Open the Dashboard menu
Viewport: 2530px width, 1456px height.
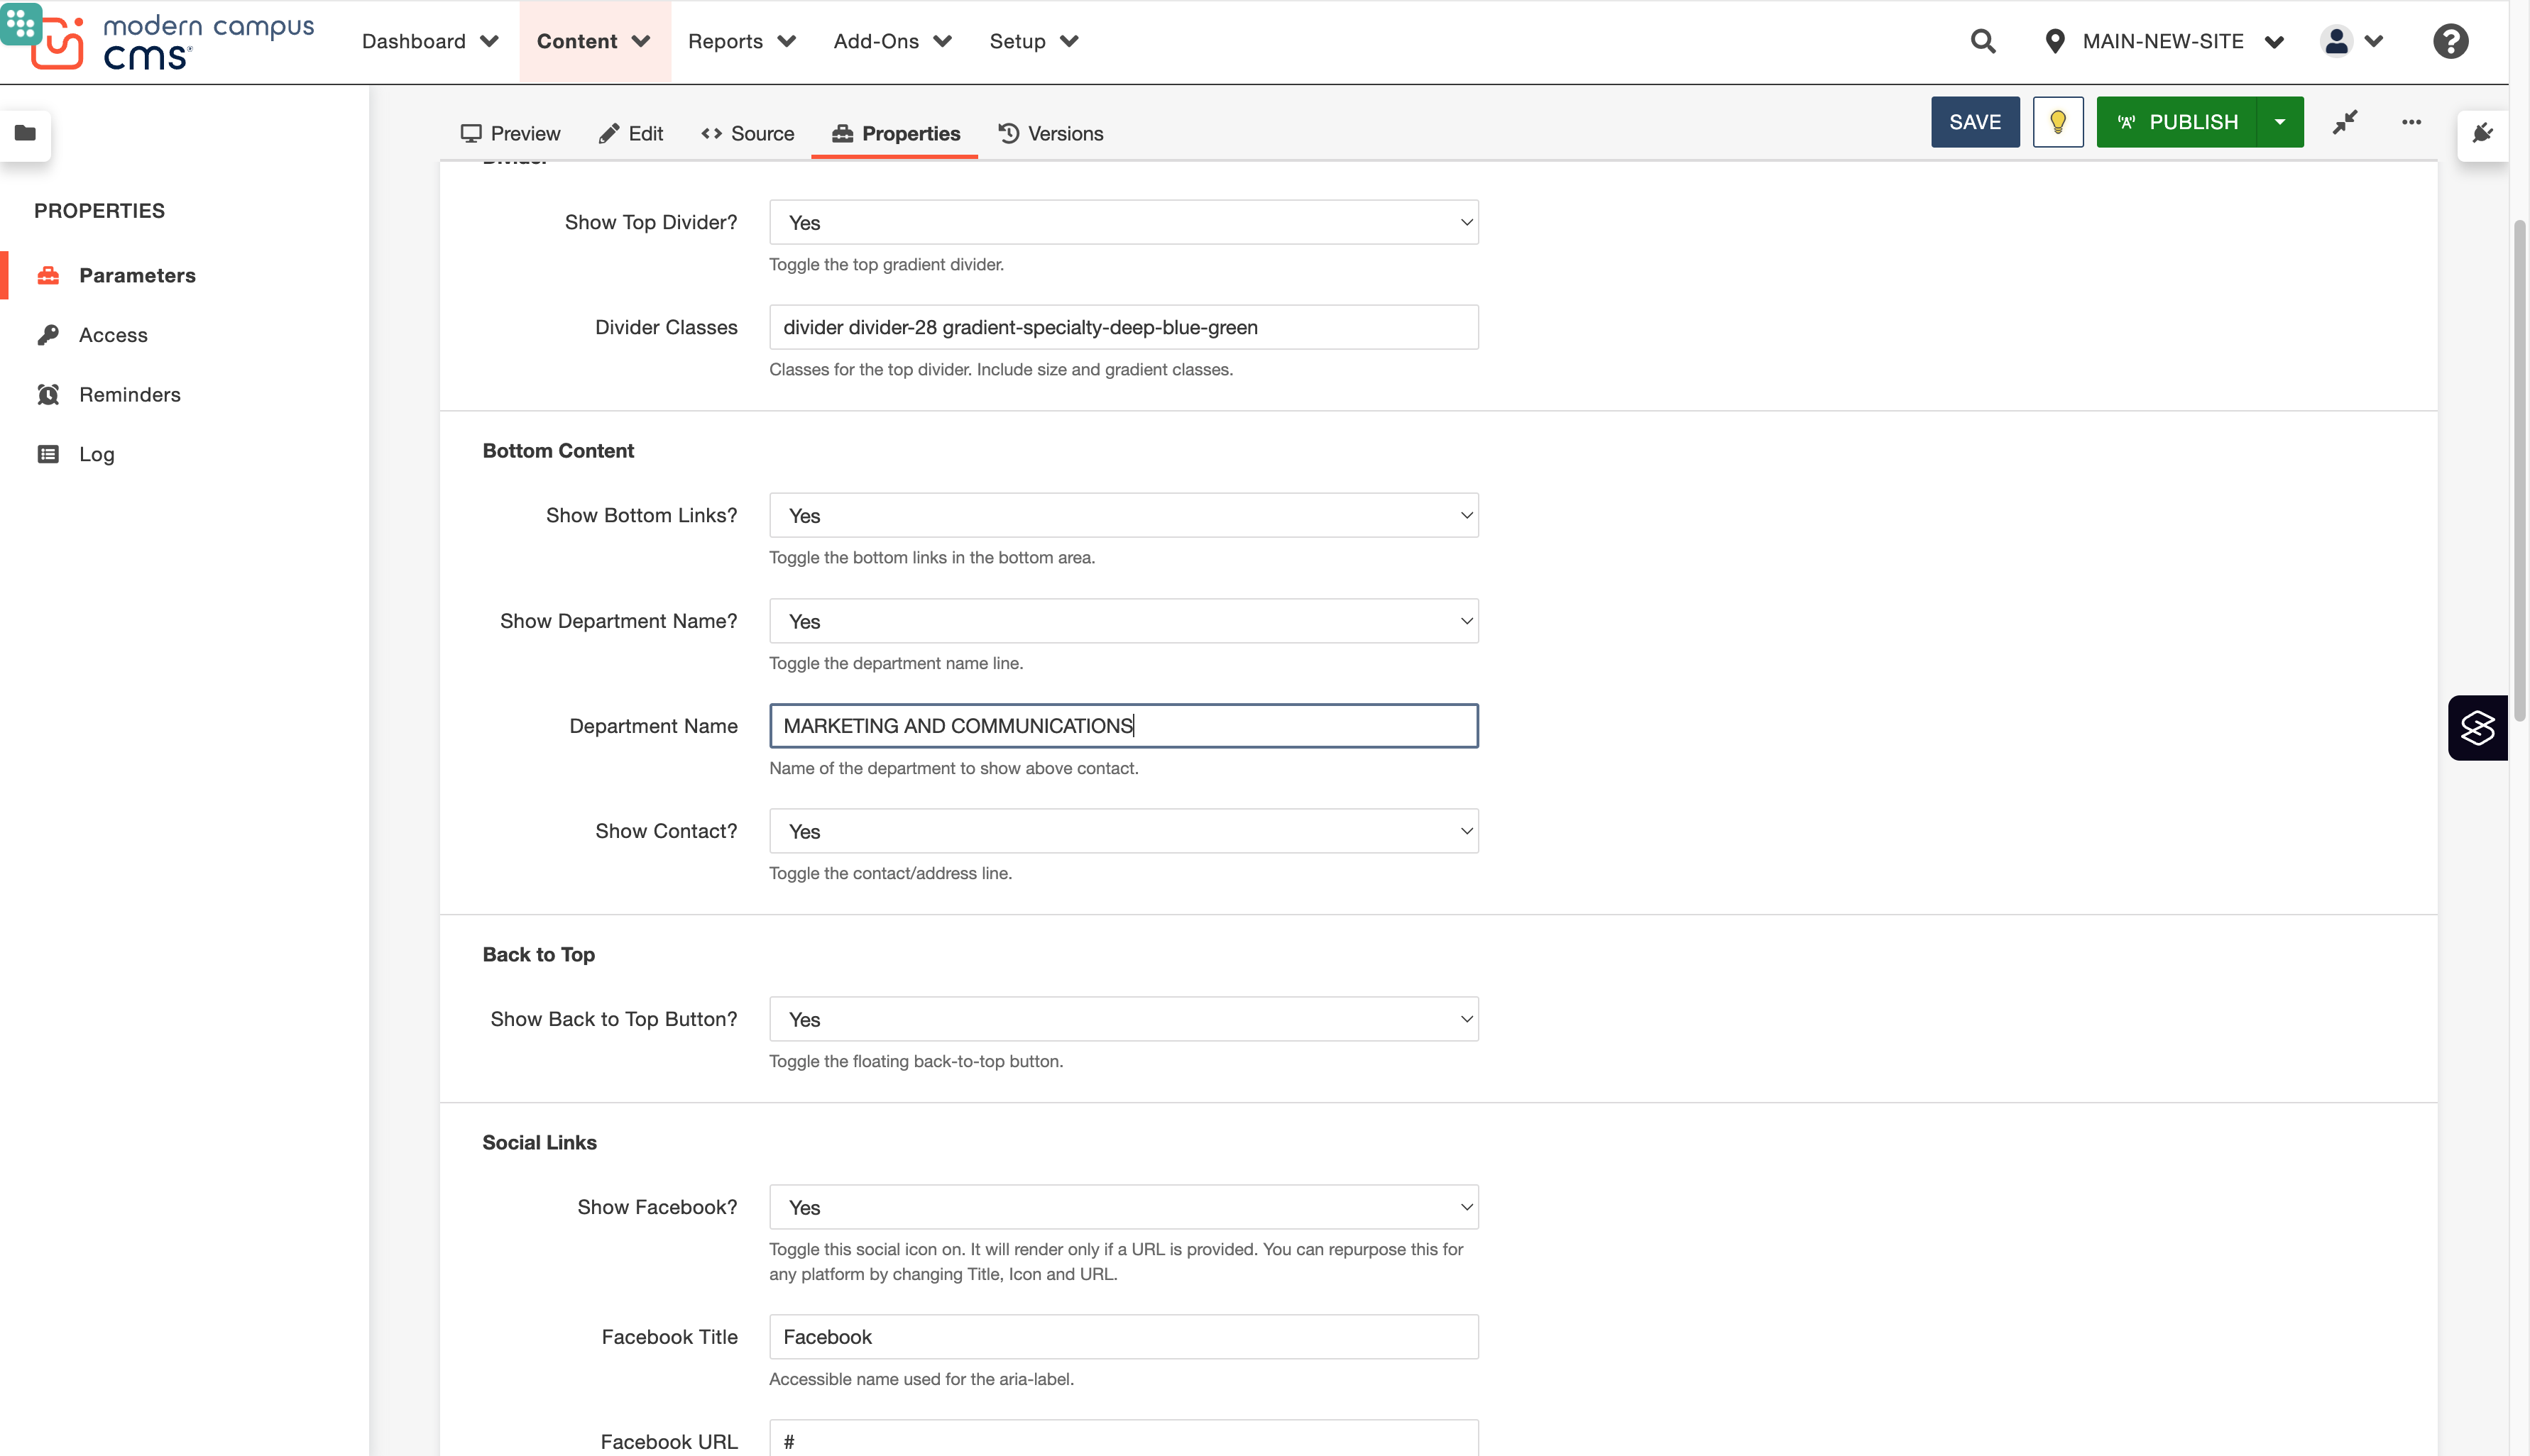(x=430, y=41)
